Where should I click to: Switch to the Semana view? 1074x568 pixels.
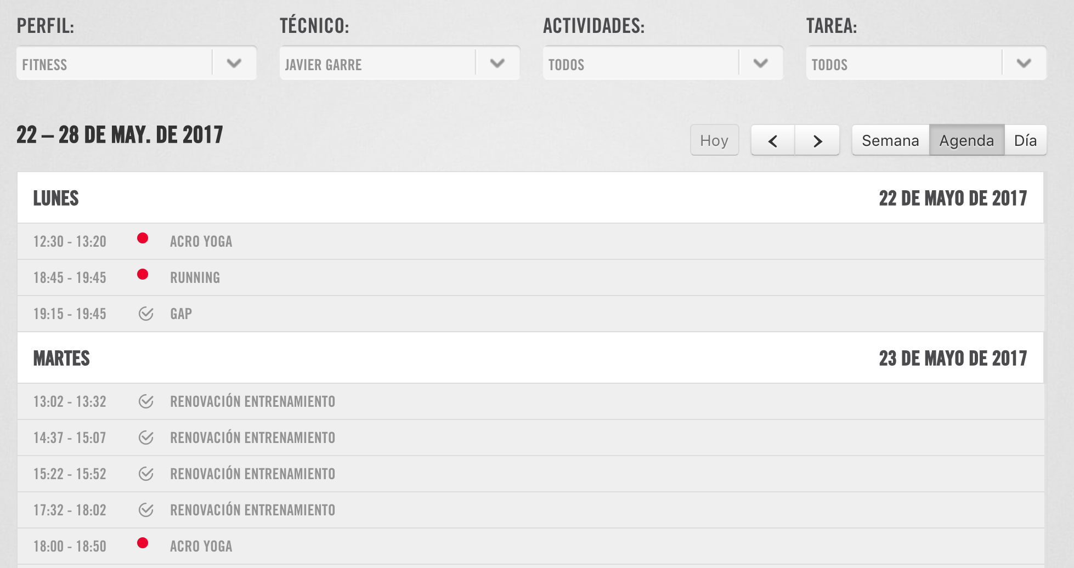pos(890,140)
